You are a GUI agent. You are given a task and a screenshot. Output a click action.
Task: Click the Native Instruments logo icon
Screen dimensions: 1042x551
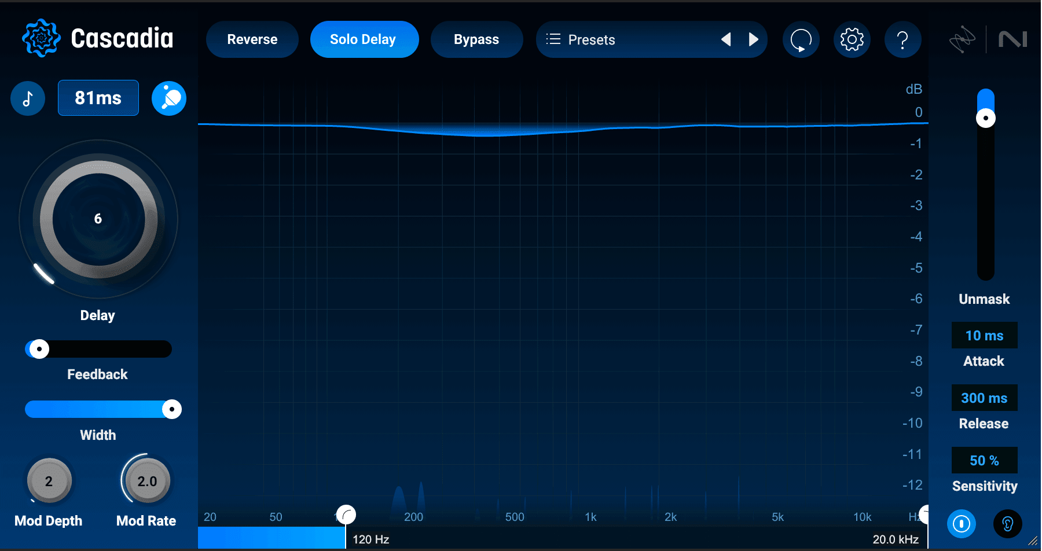tap(1013, 39)
